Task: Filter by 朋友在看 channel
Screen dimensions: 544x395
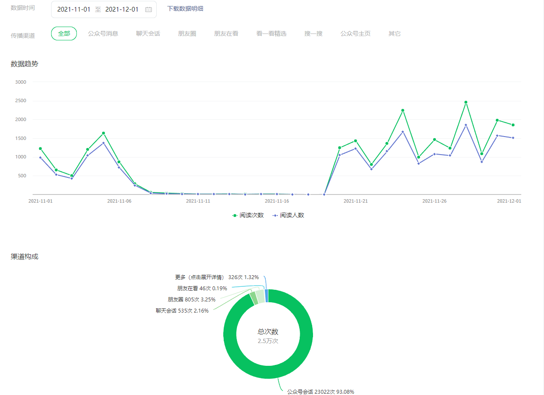Action: (x=226, y=33)
